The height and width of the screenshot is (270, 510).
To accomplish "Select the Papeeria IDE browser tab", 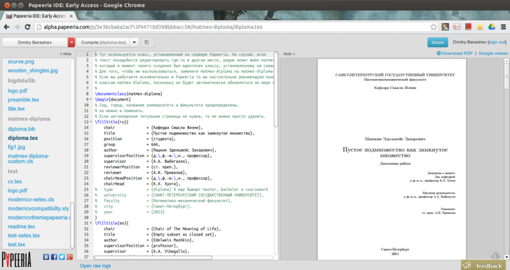I will 39,15.
